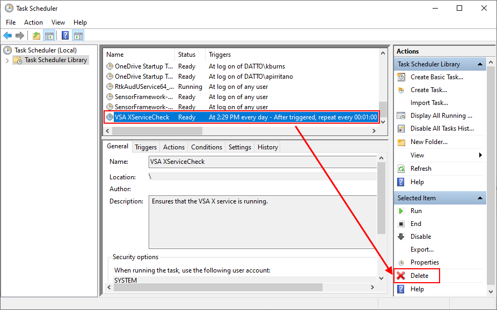The width and height of the screenshot is (497, 310).
Task: Click the RtkAudUService64 task clock icon
Action: [x=109, y=87]
